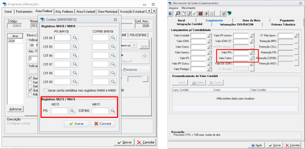
Task: Click the magnifier search icon in toolbar
Action: point(177,13)
